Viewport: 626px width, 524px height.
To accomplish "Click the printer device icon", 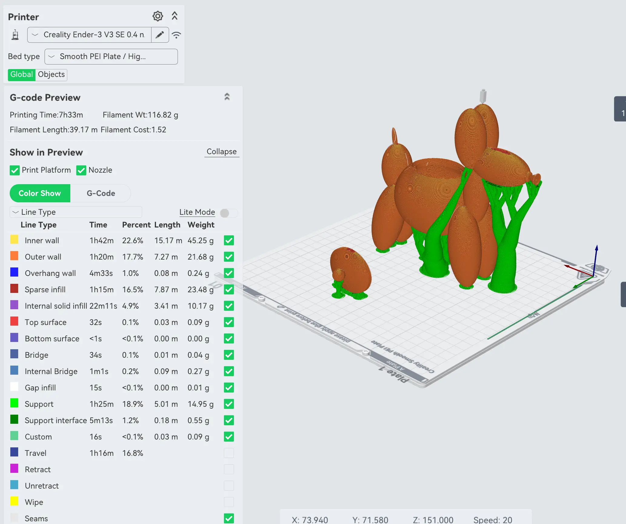I will tap(15, 35).
